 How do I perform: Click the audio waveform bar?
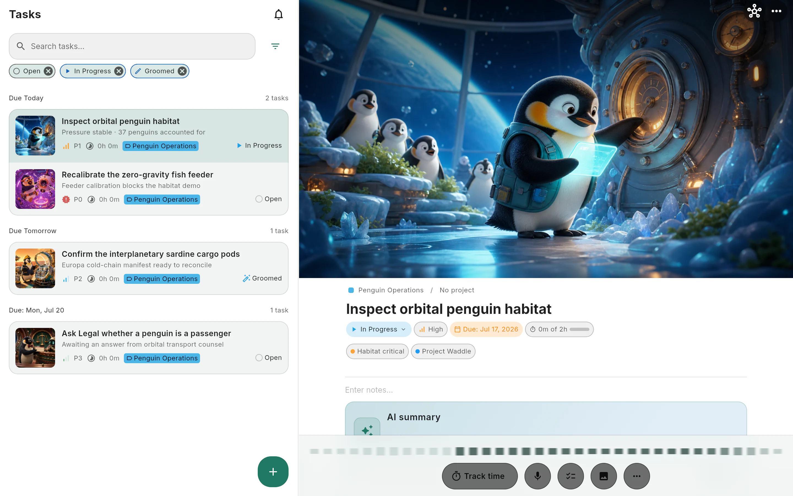546,451
